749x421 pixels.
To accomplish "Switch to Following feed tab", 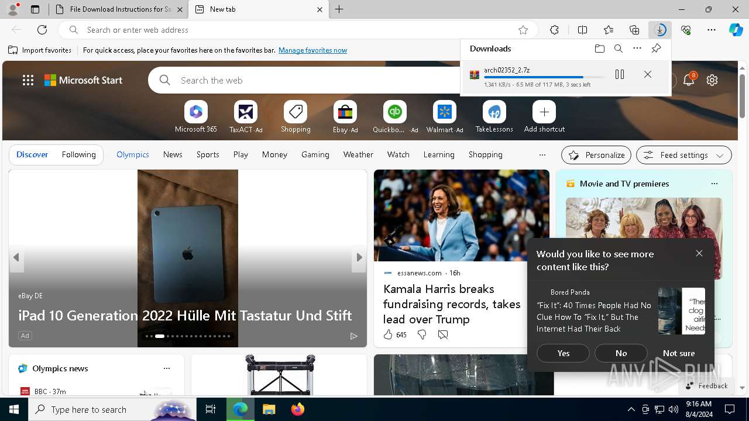I will pos(78,154).
